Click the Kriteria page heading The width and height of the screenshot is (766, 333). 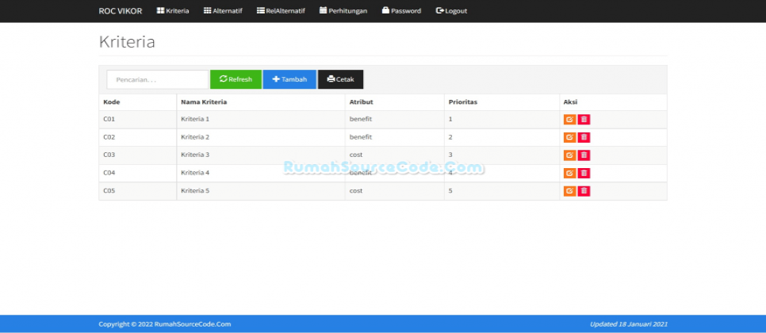click(127, 41)
